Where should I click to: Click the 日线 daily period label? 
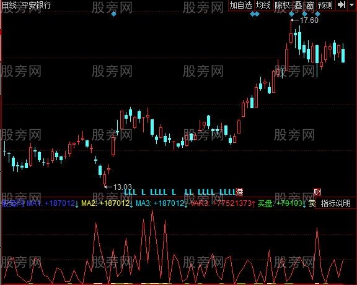[x=9, y=5]
